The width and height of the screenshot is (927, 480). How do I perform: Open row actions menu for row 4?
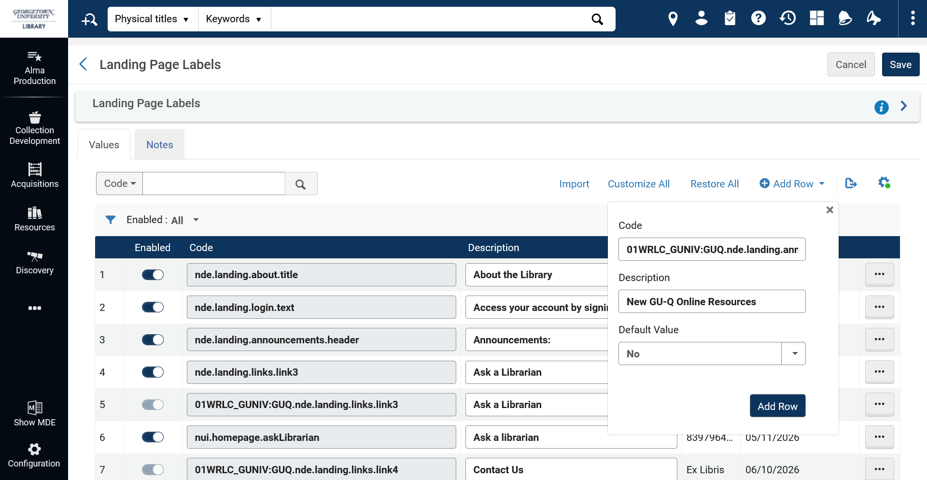[x=879, y=372]
